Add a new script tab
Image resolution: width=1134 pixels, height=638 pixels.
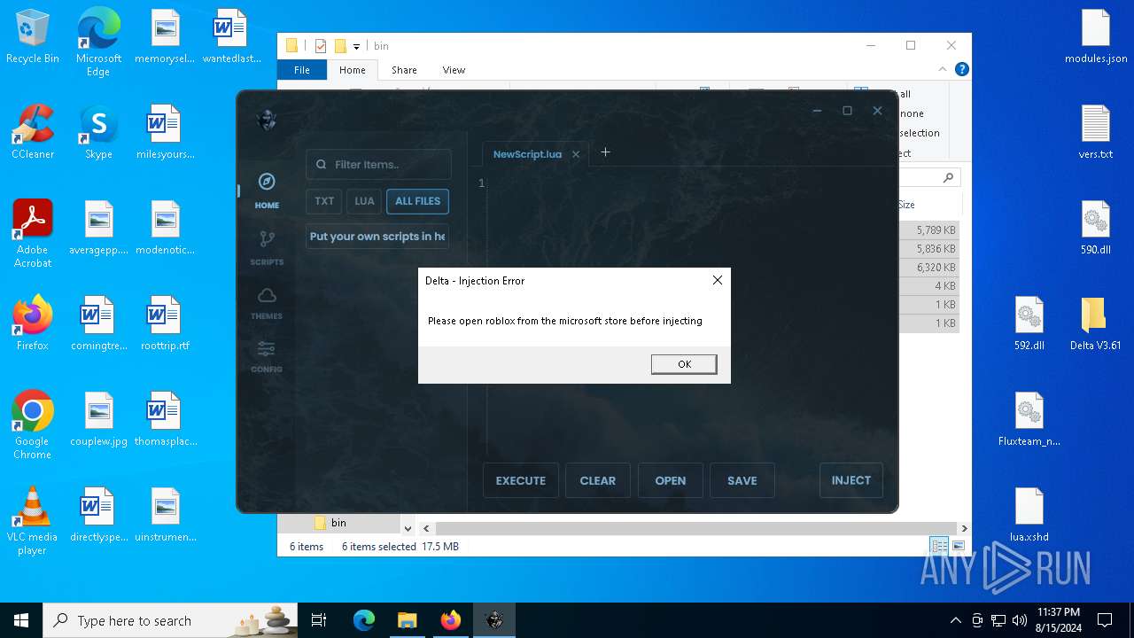605,152
